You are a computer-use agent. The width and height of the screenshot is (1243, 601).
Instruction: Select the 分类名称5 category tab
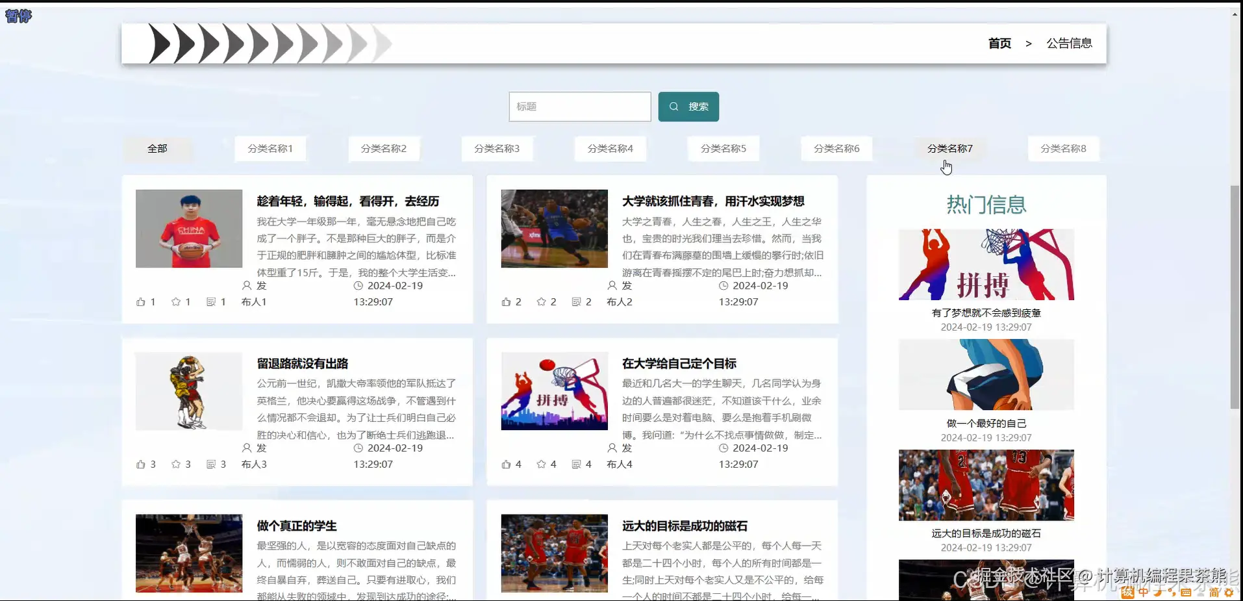tap(723, 149)
